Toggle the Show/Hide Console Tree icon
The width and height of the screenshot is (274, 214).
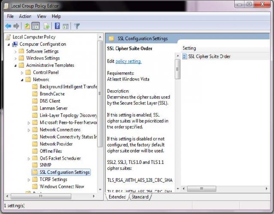click(36, 26)
